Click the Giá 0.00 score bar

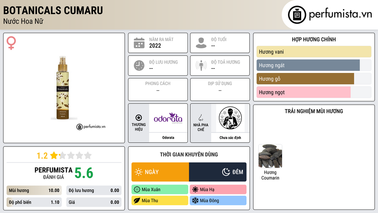pos(94,202)
